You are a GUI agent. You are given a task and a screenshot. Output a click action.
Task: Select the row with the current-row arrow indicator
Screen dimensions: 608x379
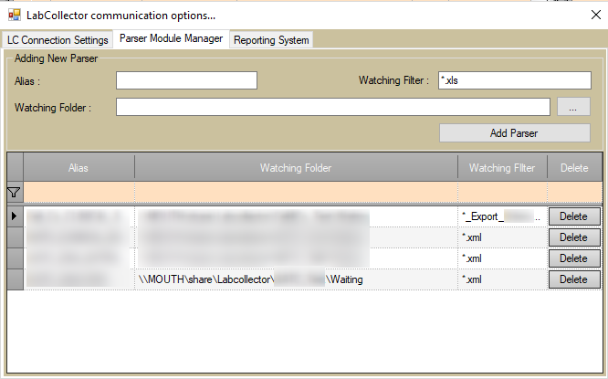point(15,216)
